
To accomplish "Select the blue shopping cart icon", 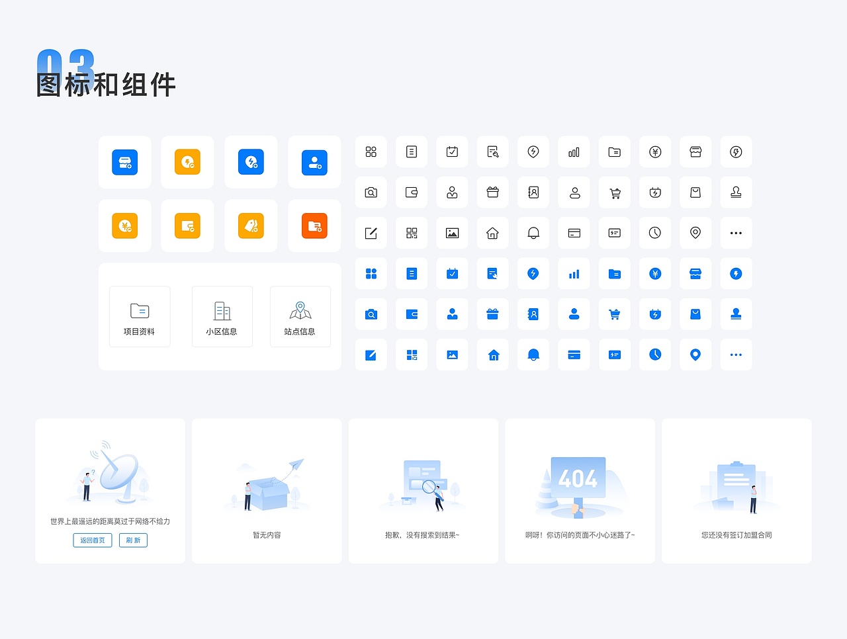I will click(x=614, y=314).
